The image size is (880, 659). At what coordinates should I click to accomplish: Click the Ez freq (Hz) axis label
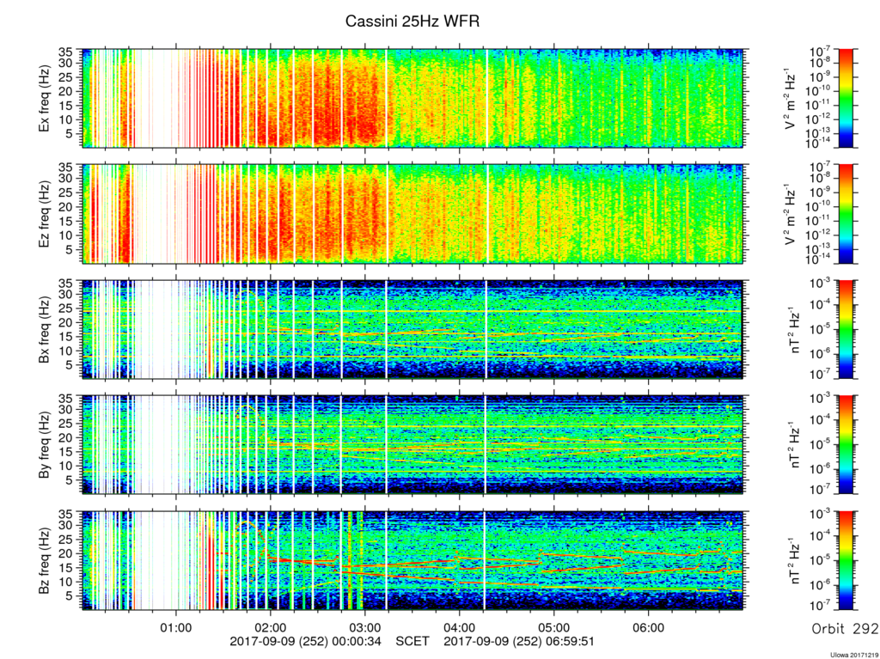45,214
